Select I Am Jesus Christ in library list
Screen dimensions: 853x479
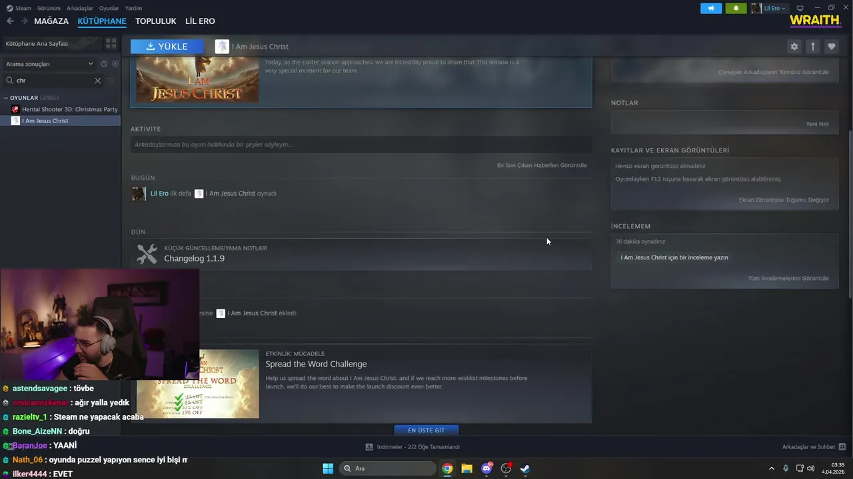click(61, 121)
